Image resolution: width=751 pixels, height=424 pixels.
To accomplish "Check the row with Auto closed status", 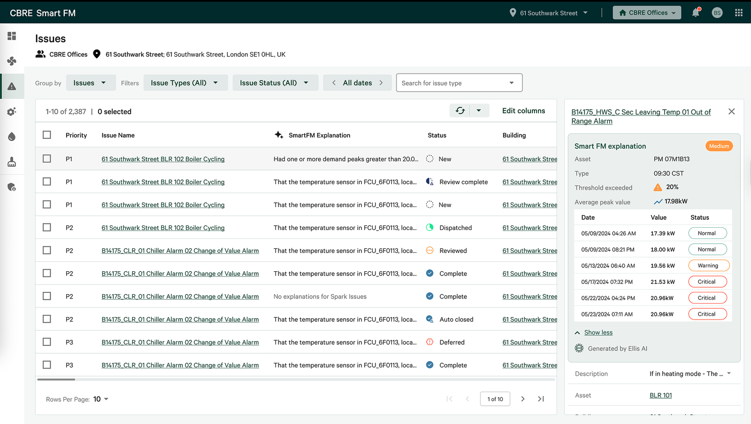I will (47, 319).
